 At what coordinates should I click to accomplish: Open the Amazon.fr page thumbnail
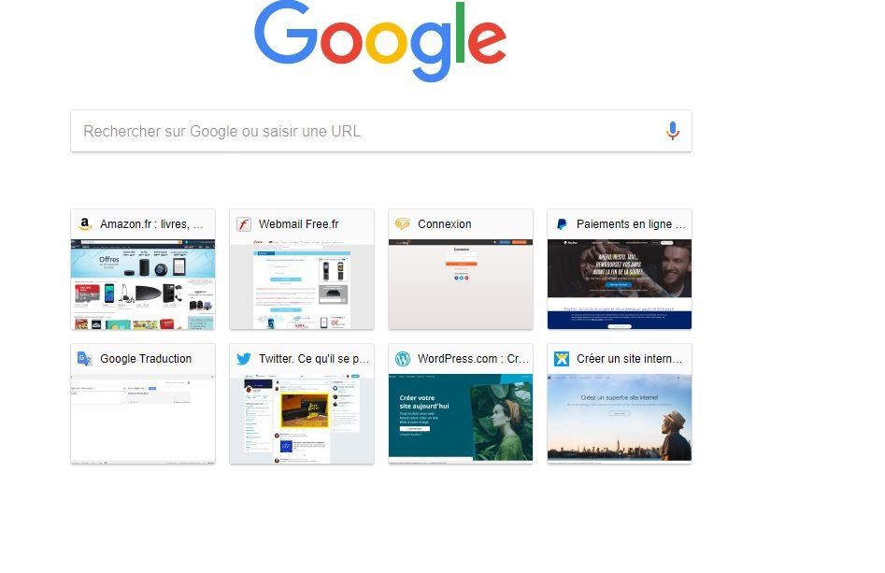143,284
